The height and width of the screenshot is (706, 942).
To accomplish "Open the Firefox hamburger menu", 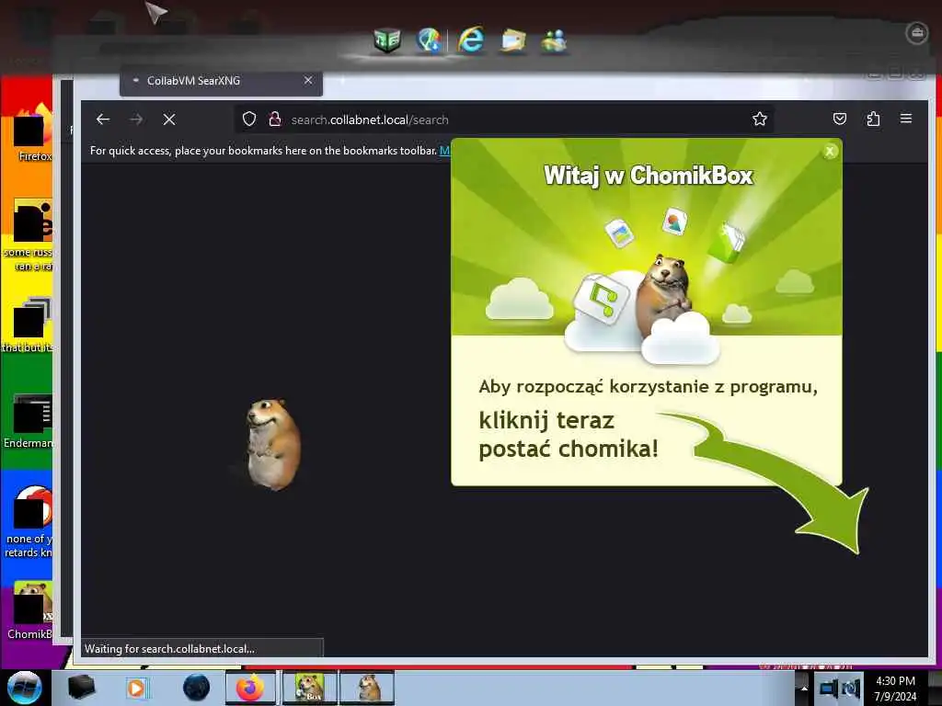I will point(906,119).
